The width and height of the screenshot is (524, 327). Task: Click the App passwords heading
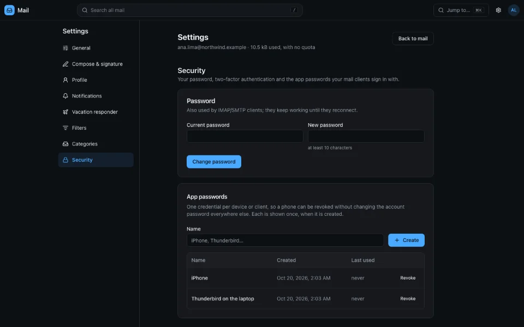click(x=207, y=197)
